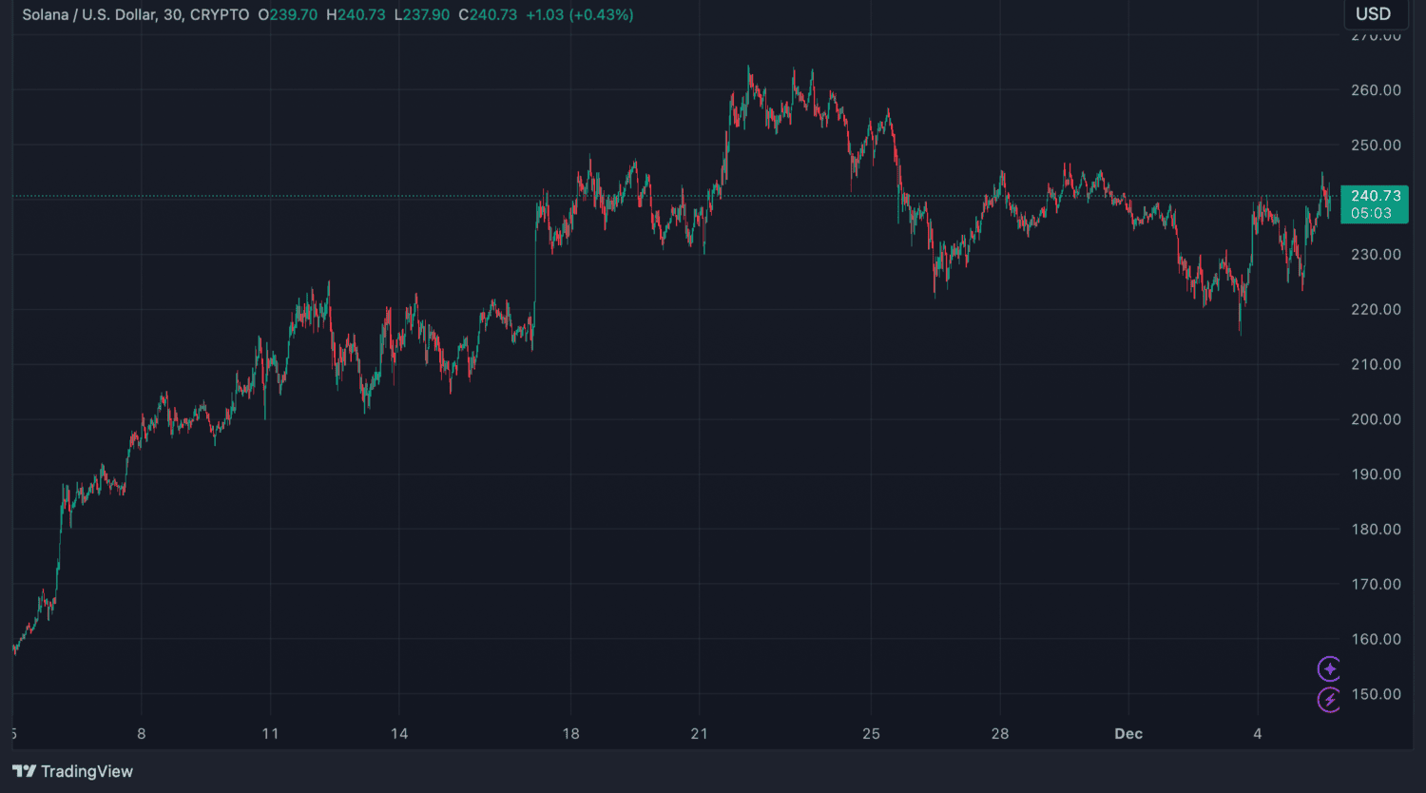Click the 180.00 price scale label
The height and width of the screenshot is (793, 1426).
[1376, 530]
